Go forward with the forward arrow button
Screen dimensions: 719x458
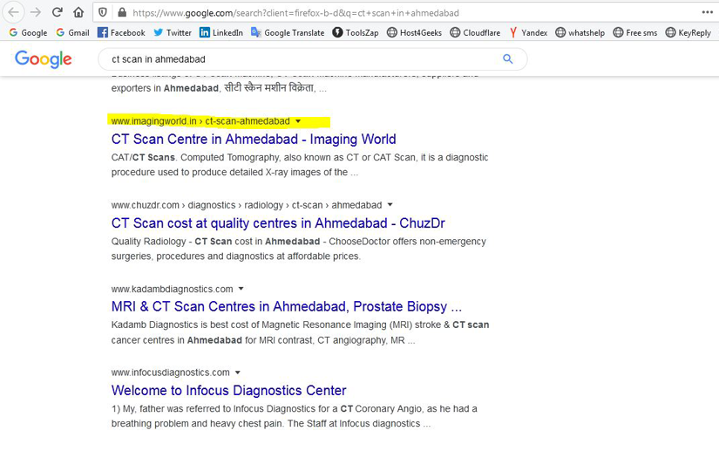click(x=36, y=12)
